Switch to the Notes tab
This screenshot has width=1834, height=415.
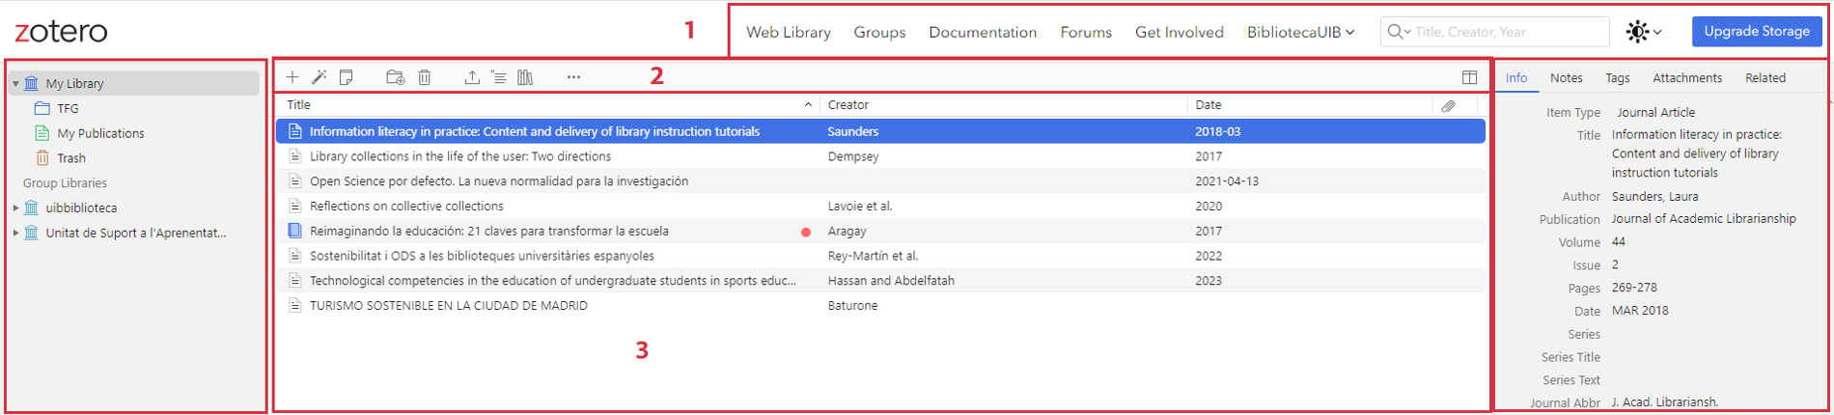[1566, 78]
